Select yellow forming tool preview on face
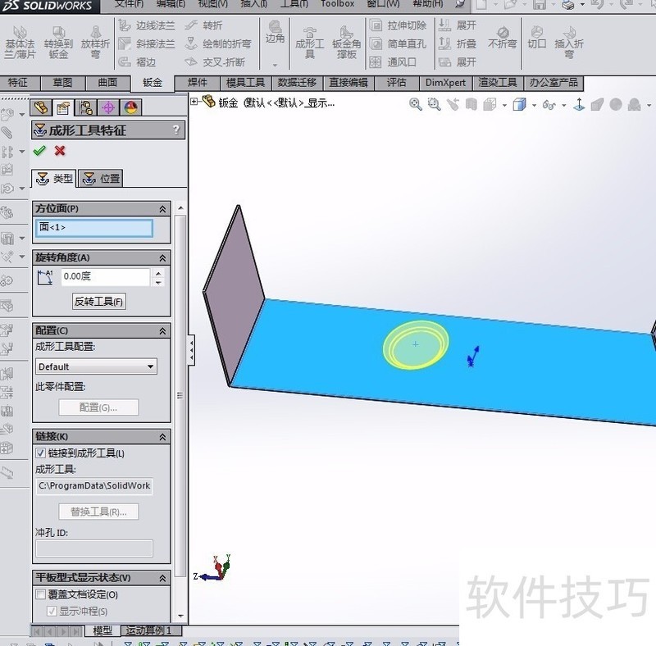Viewport: 656px width, 646px height. pos(416,345)
